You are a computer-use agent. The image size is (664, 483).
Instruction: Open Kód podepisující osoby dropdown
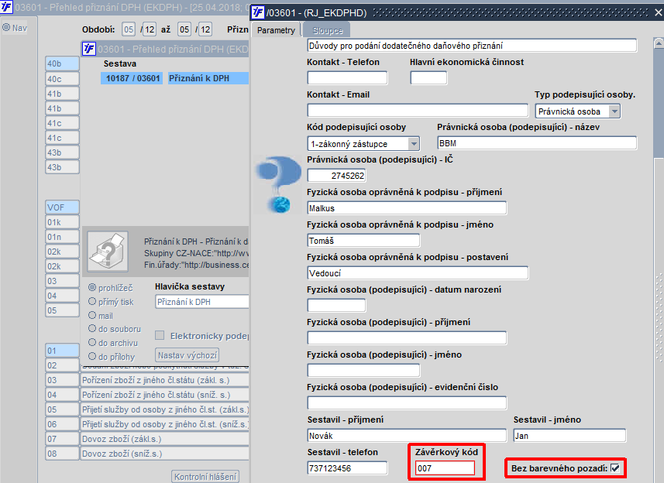(414, 144)
